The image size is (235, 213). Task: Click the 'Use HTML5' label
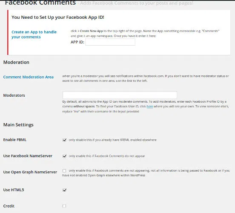[14, 190]
